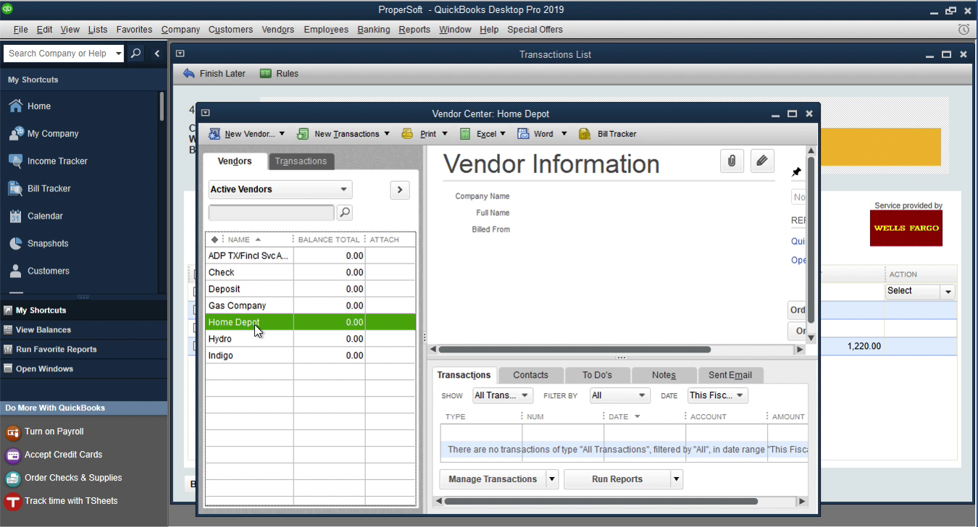This screenshot has width=978, height=527.
Task: Select the ADP TX/Fincl SvcA... vendor row
Action: click(x=311, y=256)
